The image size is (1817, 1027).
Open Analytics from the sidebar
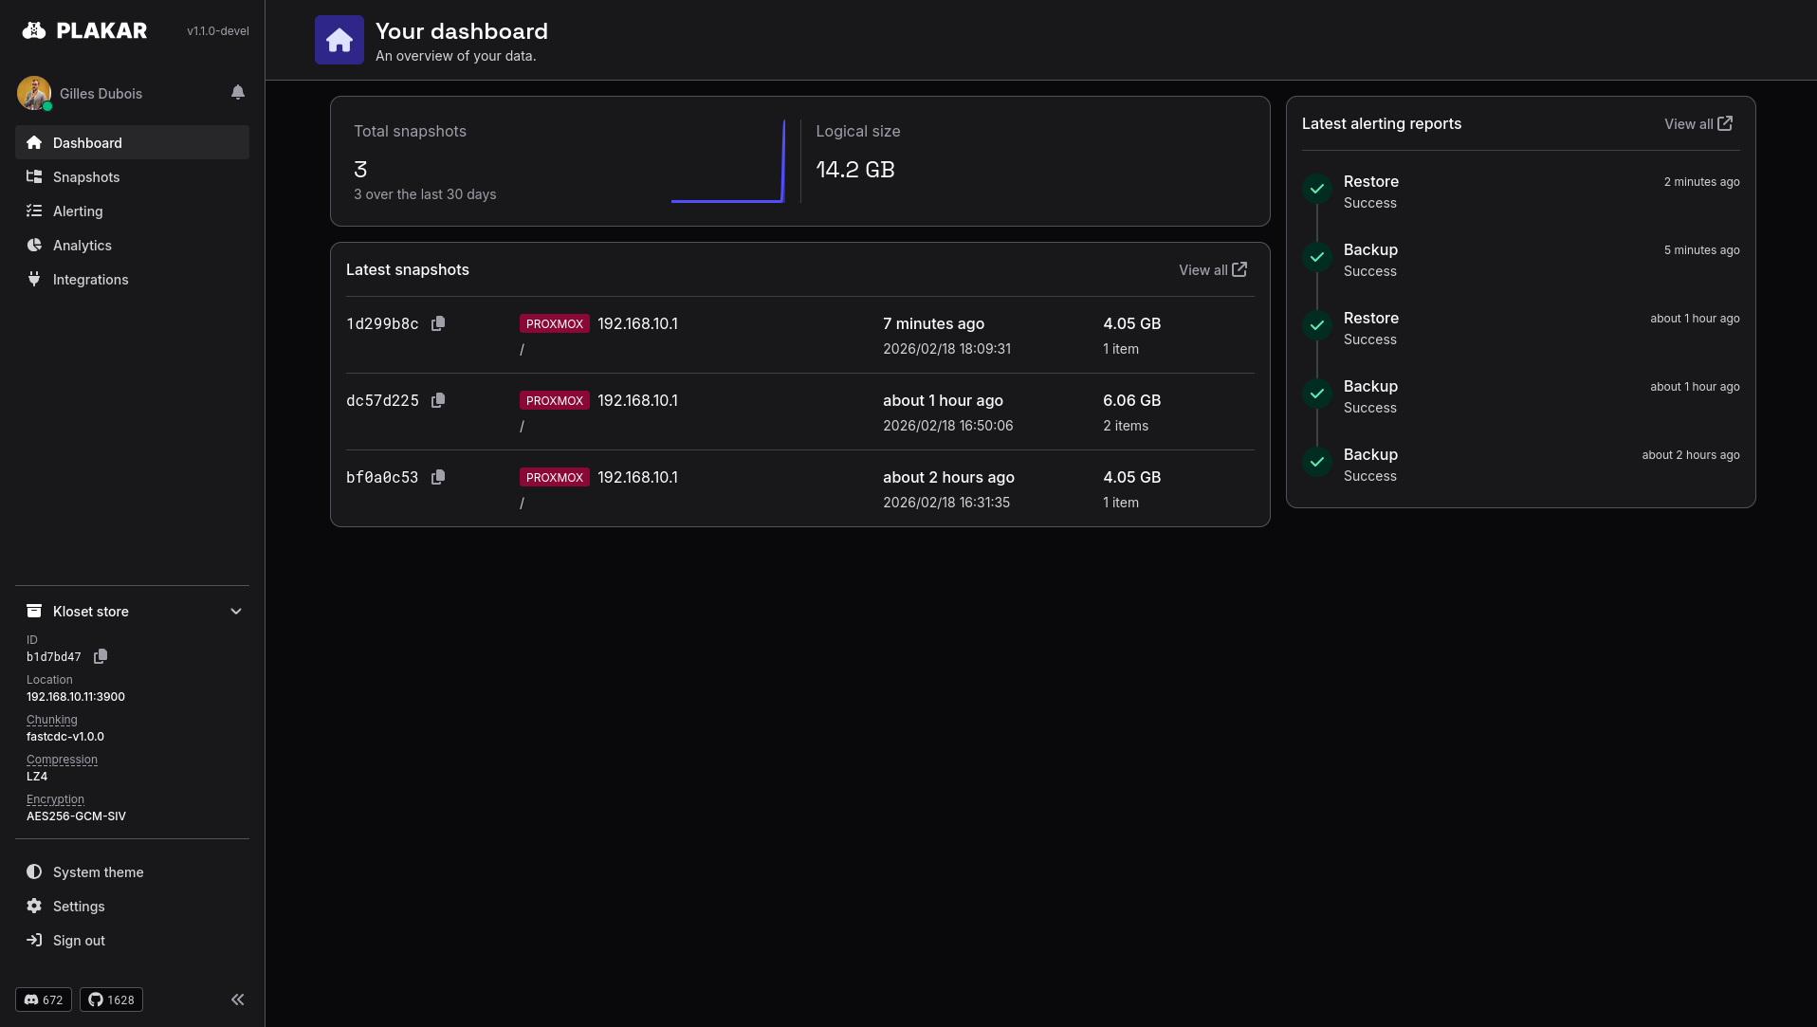pyautogui.click(x=83, y=246)
